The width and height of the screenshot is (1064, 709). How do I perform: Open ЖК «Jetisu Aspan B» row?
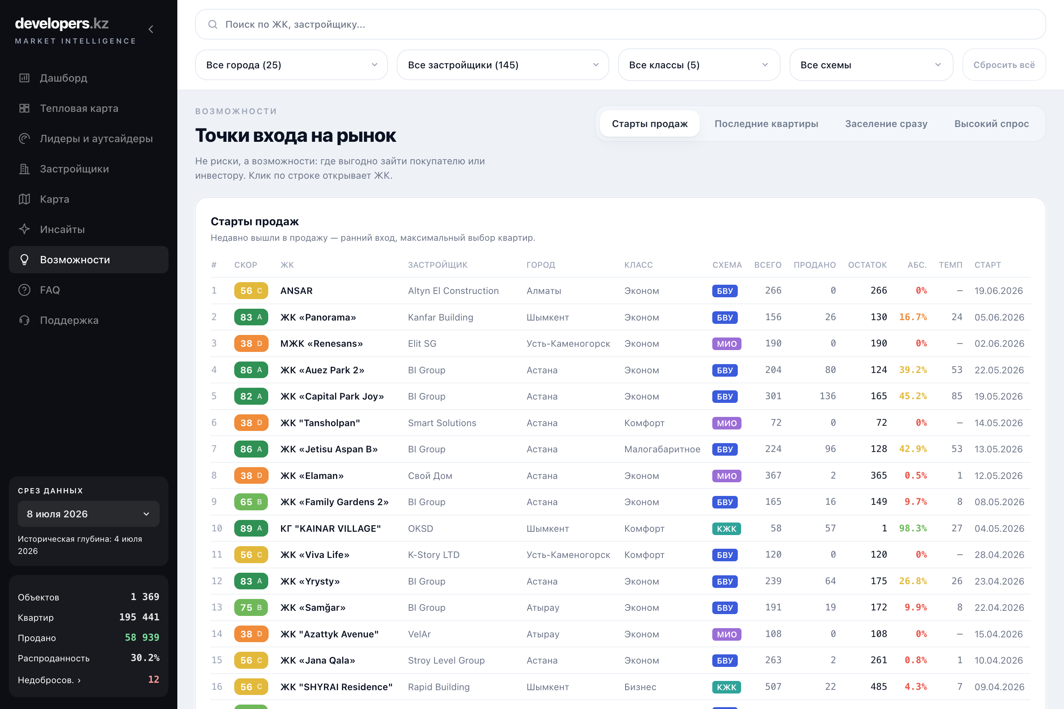click(621, 449)
